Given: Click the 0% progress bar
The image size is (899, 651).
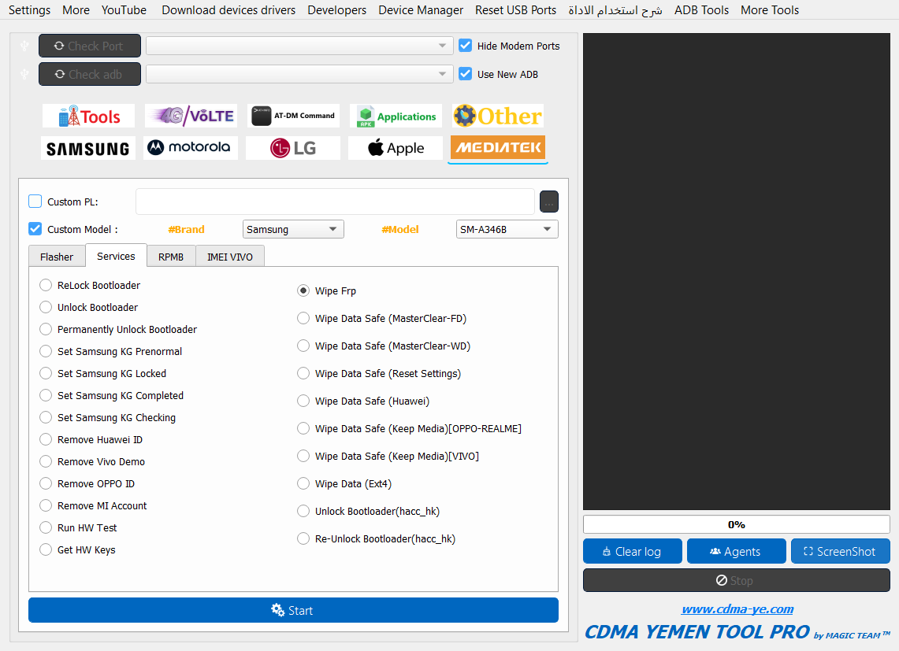Looking at the screenshot, I should click(736, 525).
